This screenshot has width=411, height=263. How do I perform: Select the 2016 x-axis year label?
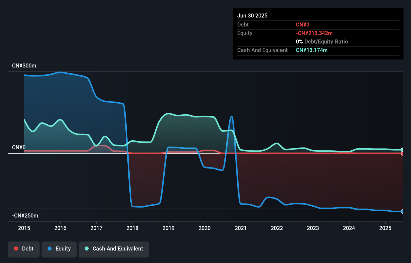(x=60, y=228)
